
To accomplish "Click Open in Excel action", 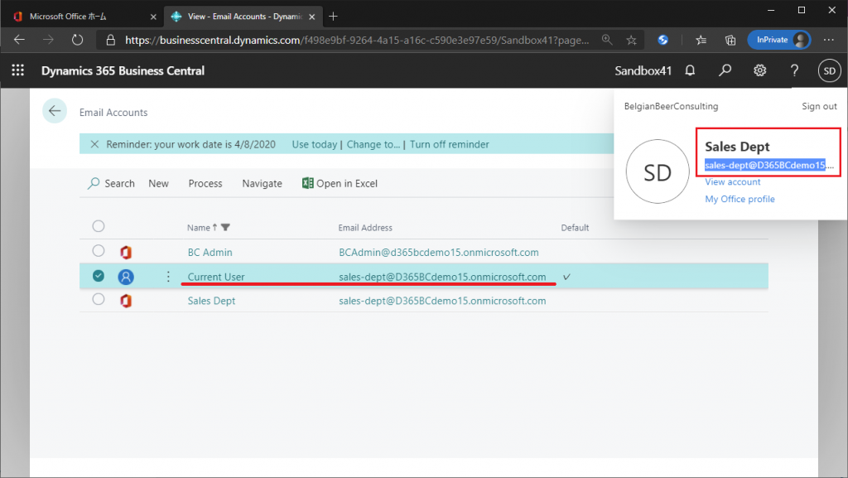I will [340, 183].
